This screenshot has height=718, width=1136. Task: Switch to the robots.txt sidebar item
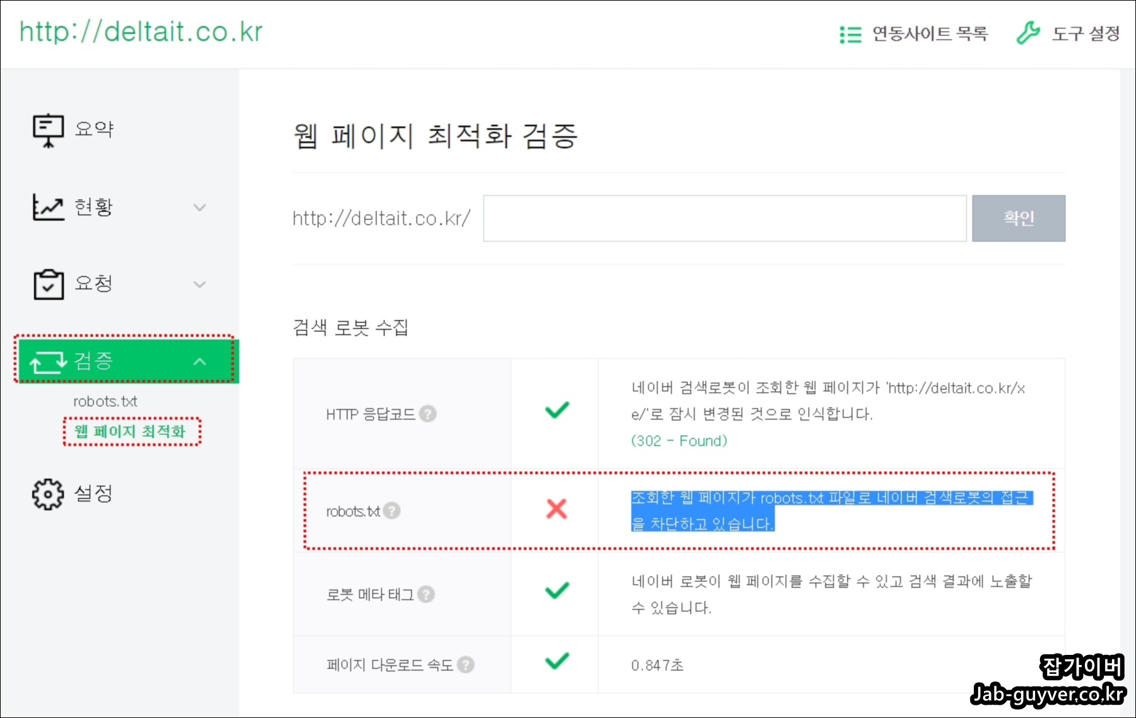105,401
